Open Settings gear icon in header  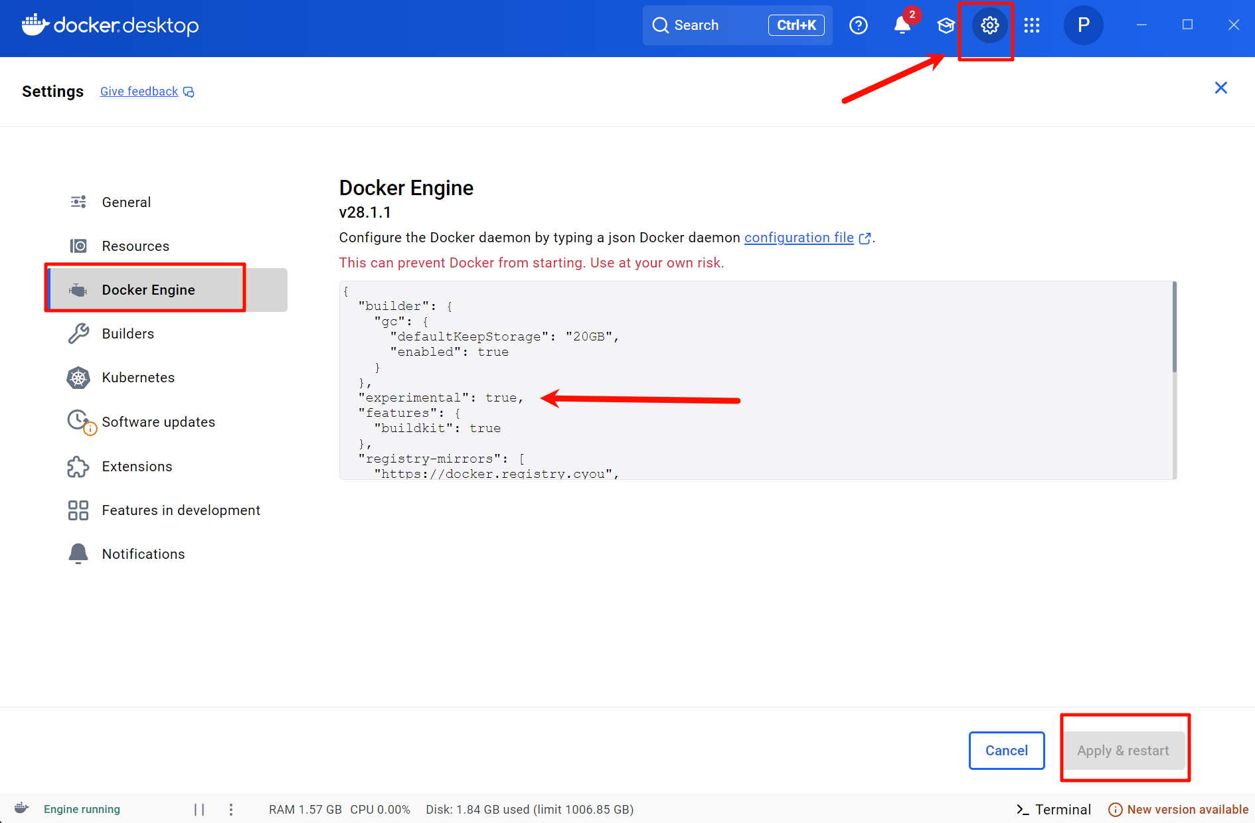(990, 25)
